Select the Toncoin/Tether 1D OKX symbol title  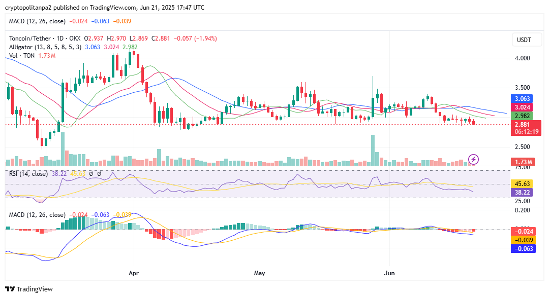[44, 39]
